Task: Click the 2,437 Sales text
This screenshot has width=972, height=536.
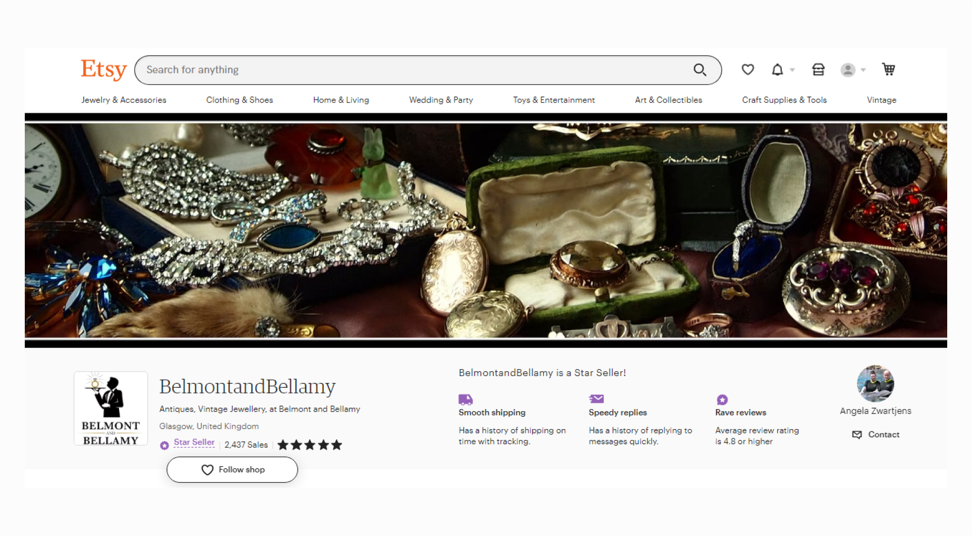Action: point(246,445)
